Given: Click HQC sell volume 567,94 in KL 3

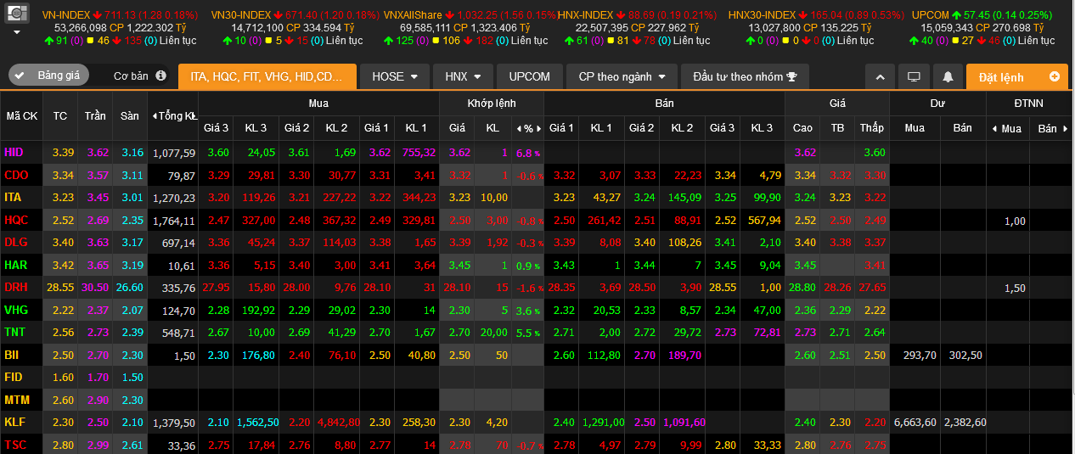Looking at the screenshot, I should click(766, 221).
